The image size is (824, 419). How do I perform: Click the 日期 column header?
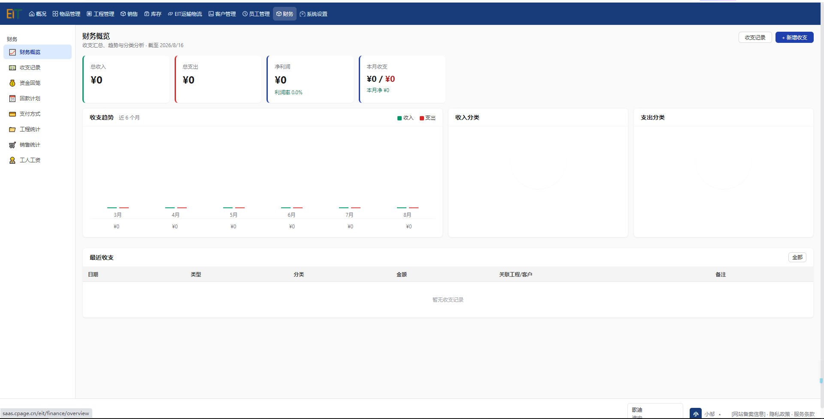tap(93, 274)
